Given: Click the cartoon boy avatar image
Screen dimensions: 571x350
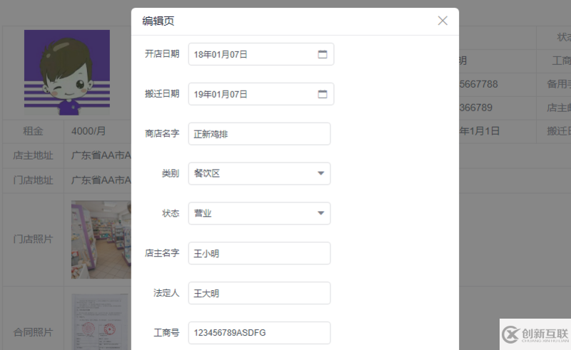Looking at the screenshot, I should coord(67,73).
